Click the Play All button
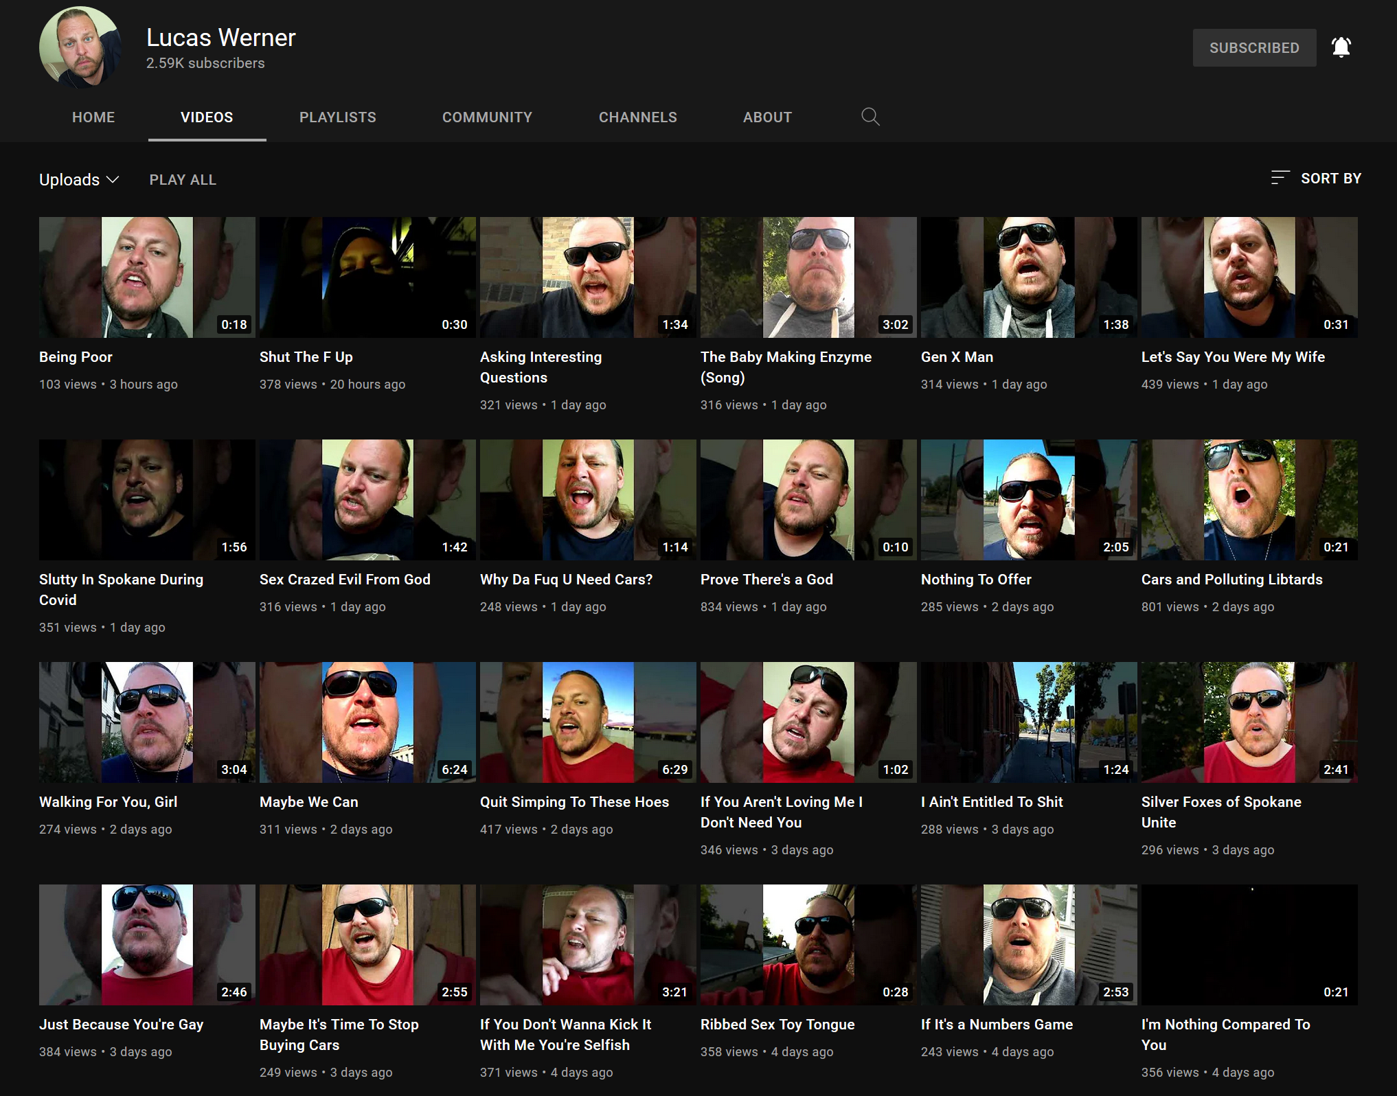Image resolution: width=1397 pixels, height=1096 pixels. (183, 180)
